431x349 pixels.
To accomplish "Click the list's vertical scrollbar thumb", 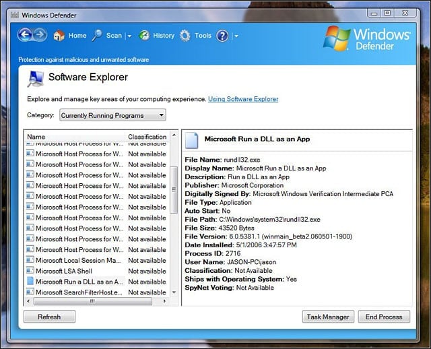I will (174, 190).
